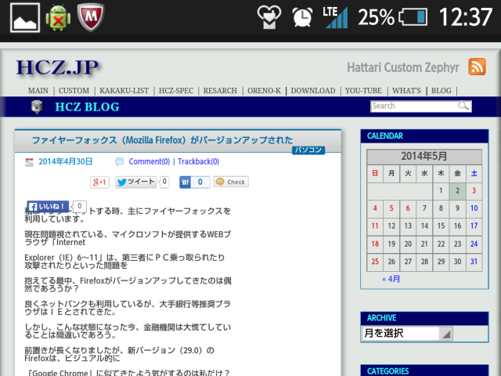Open DOWNLOAD in the navigation menu

(x=313, y=91)
